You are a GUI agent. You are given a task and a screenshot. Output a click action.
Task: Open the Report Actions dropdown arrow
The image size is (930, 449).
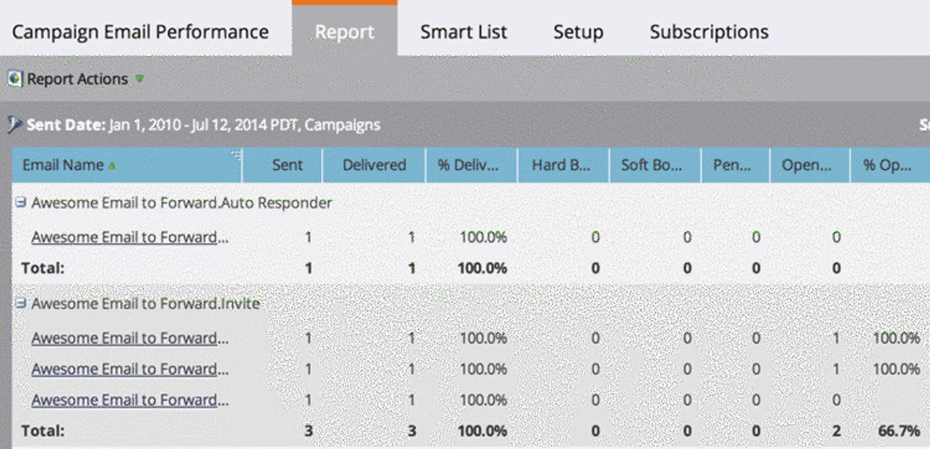click(x=139, y=78)
